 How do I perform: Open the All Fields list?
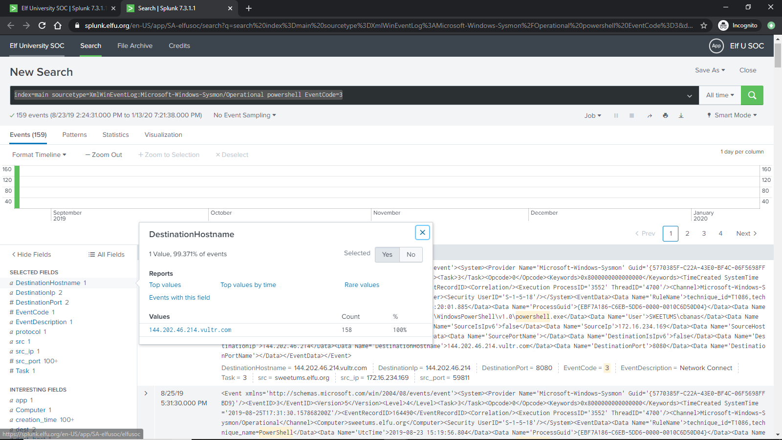pos(107,255)
